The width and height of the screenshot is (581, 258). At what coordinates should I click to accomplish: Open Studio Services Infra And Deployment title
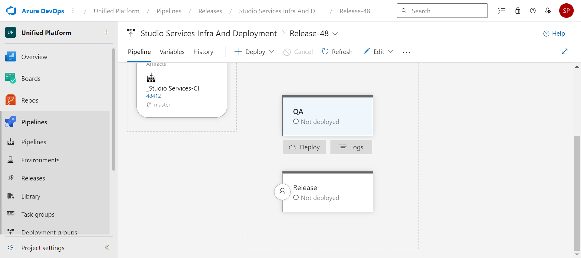[x=208, y=33]
